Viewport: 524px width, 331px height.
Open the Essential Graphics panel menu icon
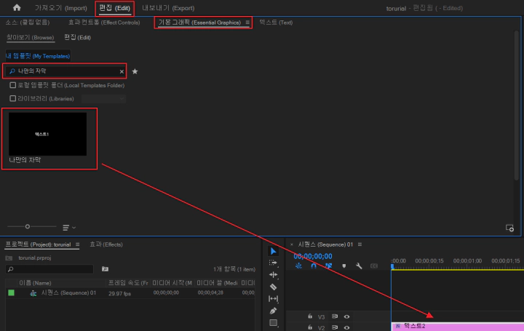point(247,23)
